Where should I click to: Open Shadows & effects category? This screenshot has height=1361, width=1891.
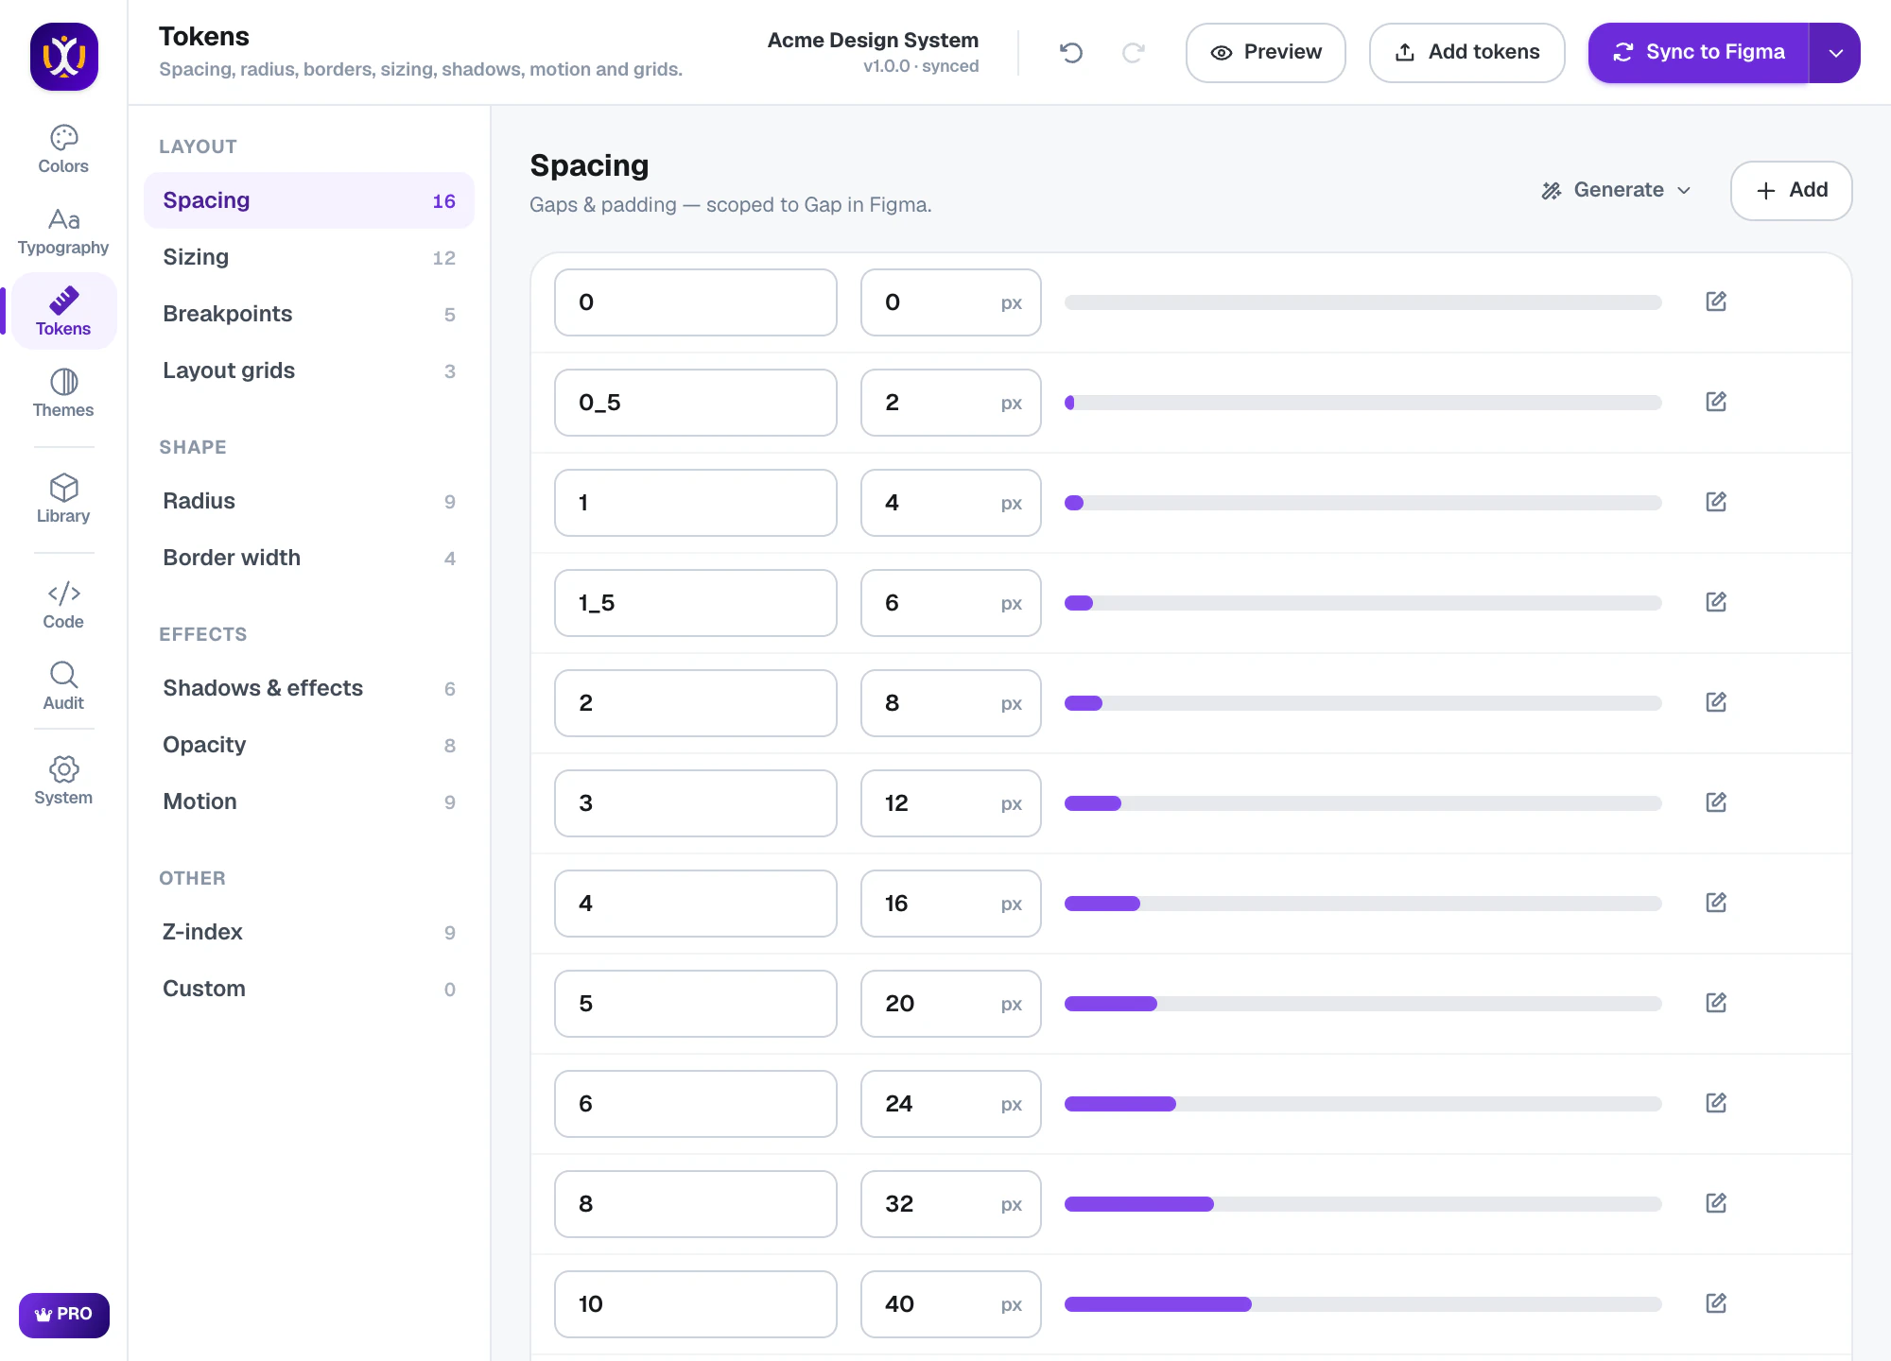coord(309,688)
